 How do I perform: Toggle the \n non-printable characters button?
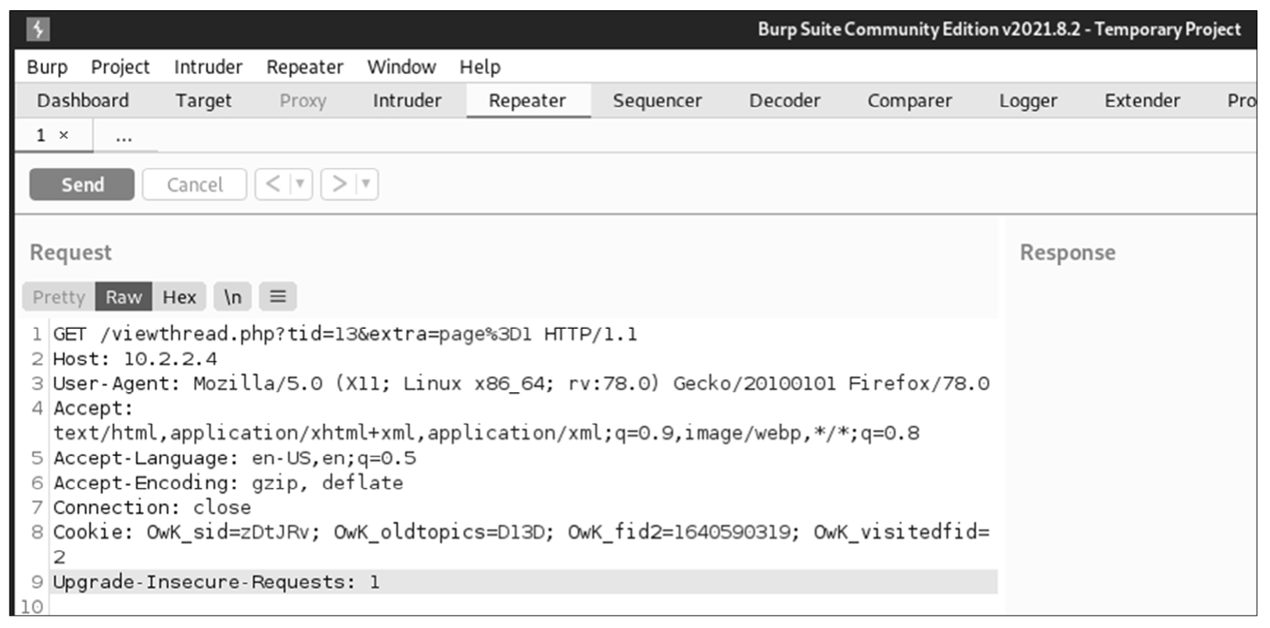tap(232, 298)
